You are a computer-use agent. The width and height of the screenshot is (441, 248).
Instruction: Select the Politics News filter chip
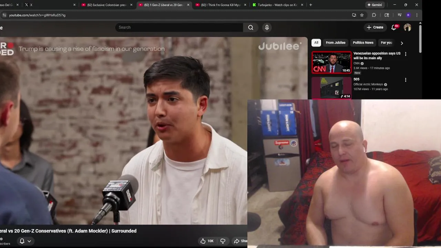(x=363, y=43)
